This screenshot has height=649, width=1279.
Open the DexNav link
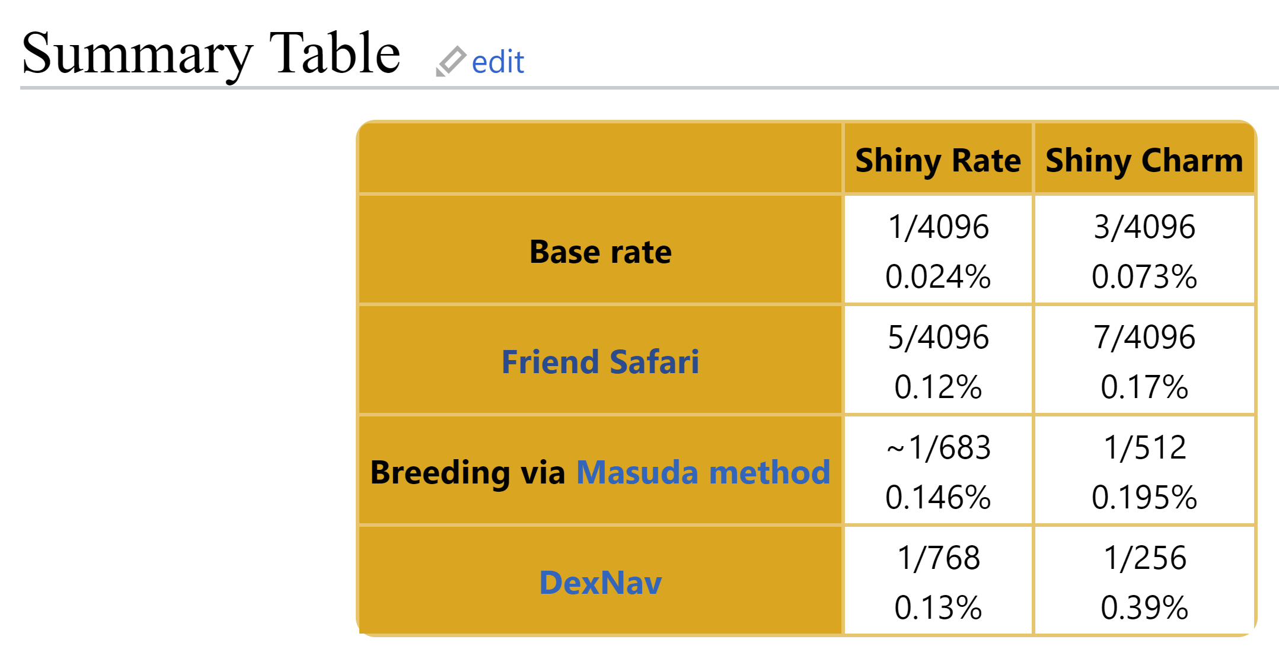(x=600, y=583)
